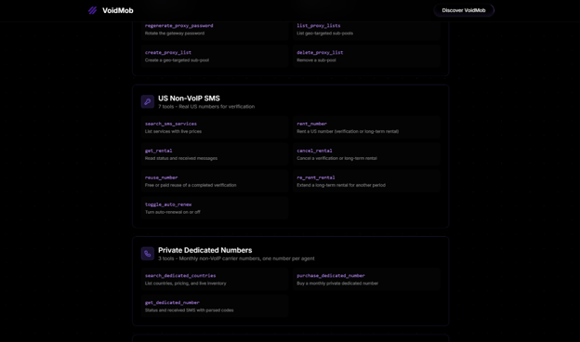Select the create_proxy_list tool card
580x342 pixels.
(x=215, y=56)
